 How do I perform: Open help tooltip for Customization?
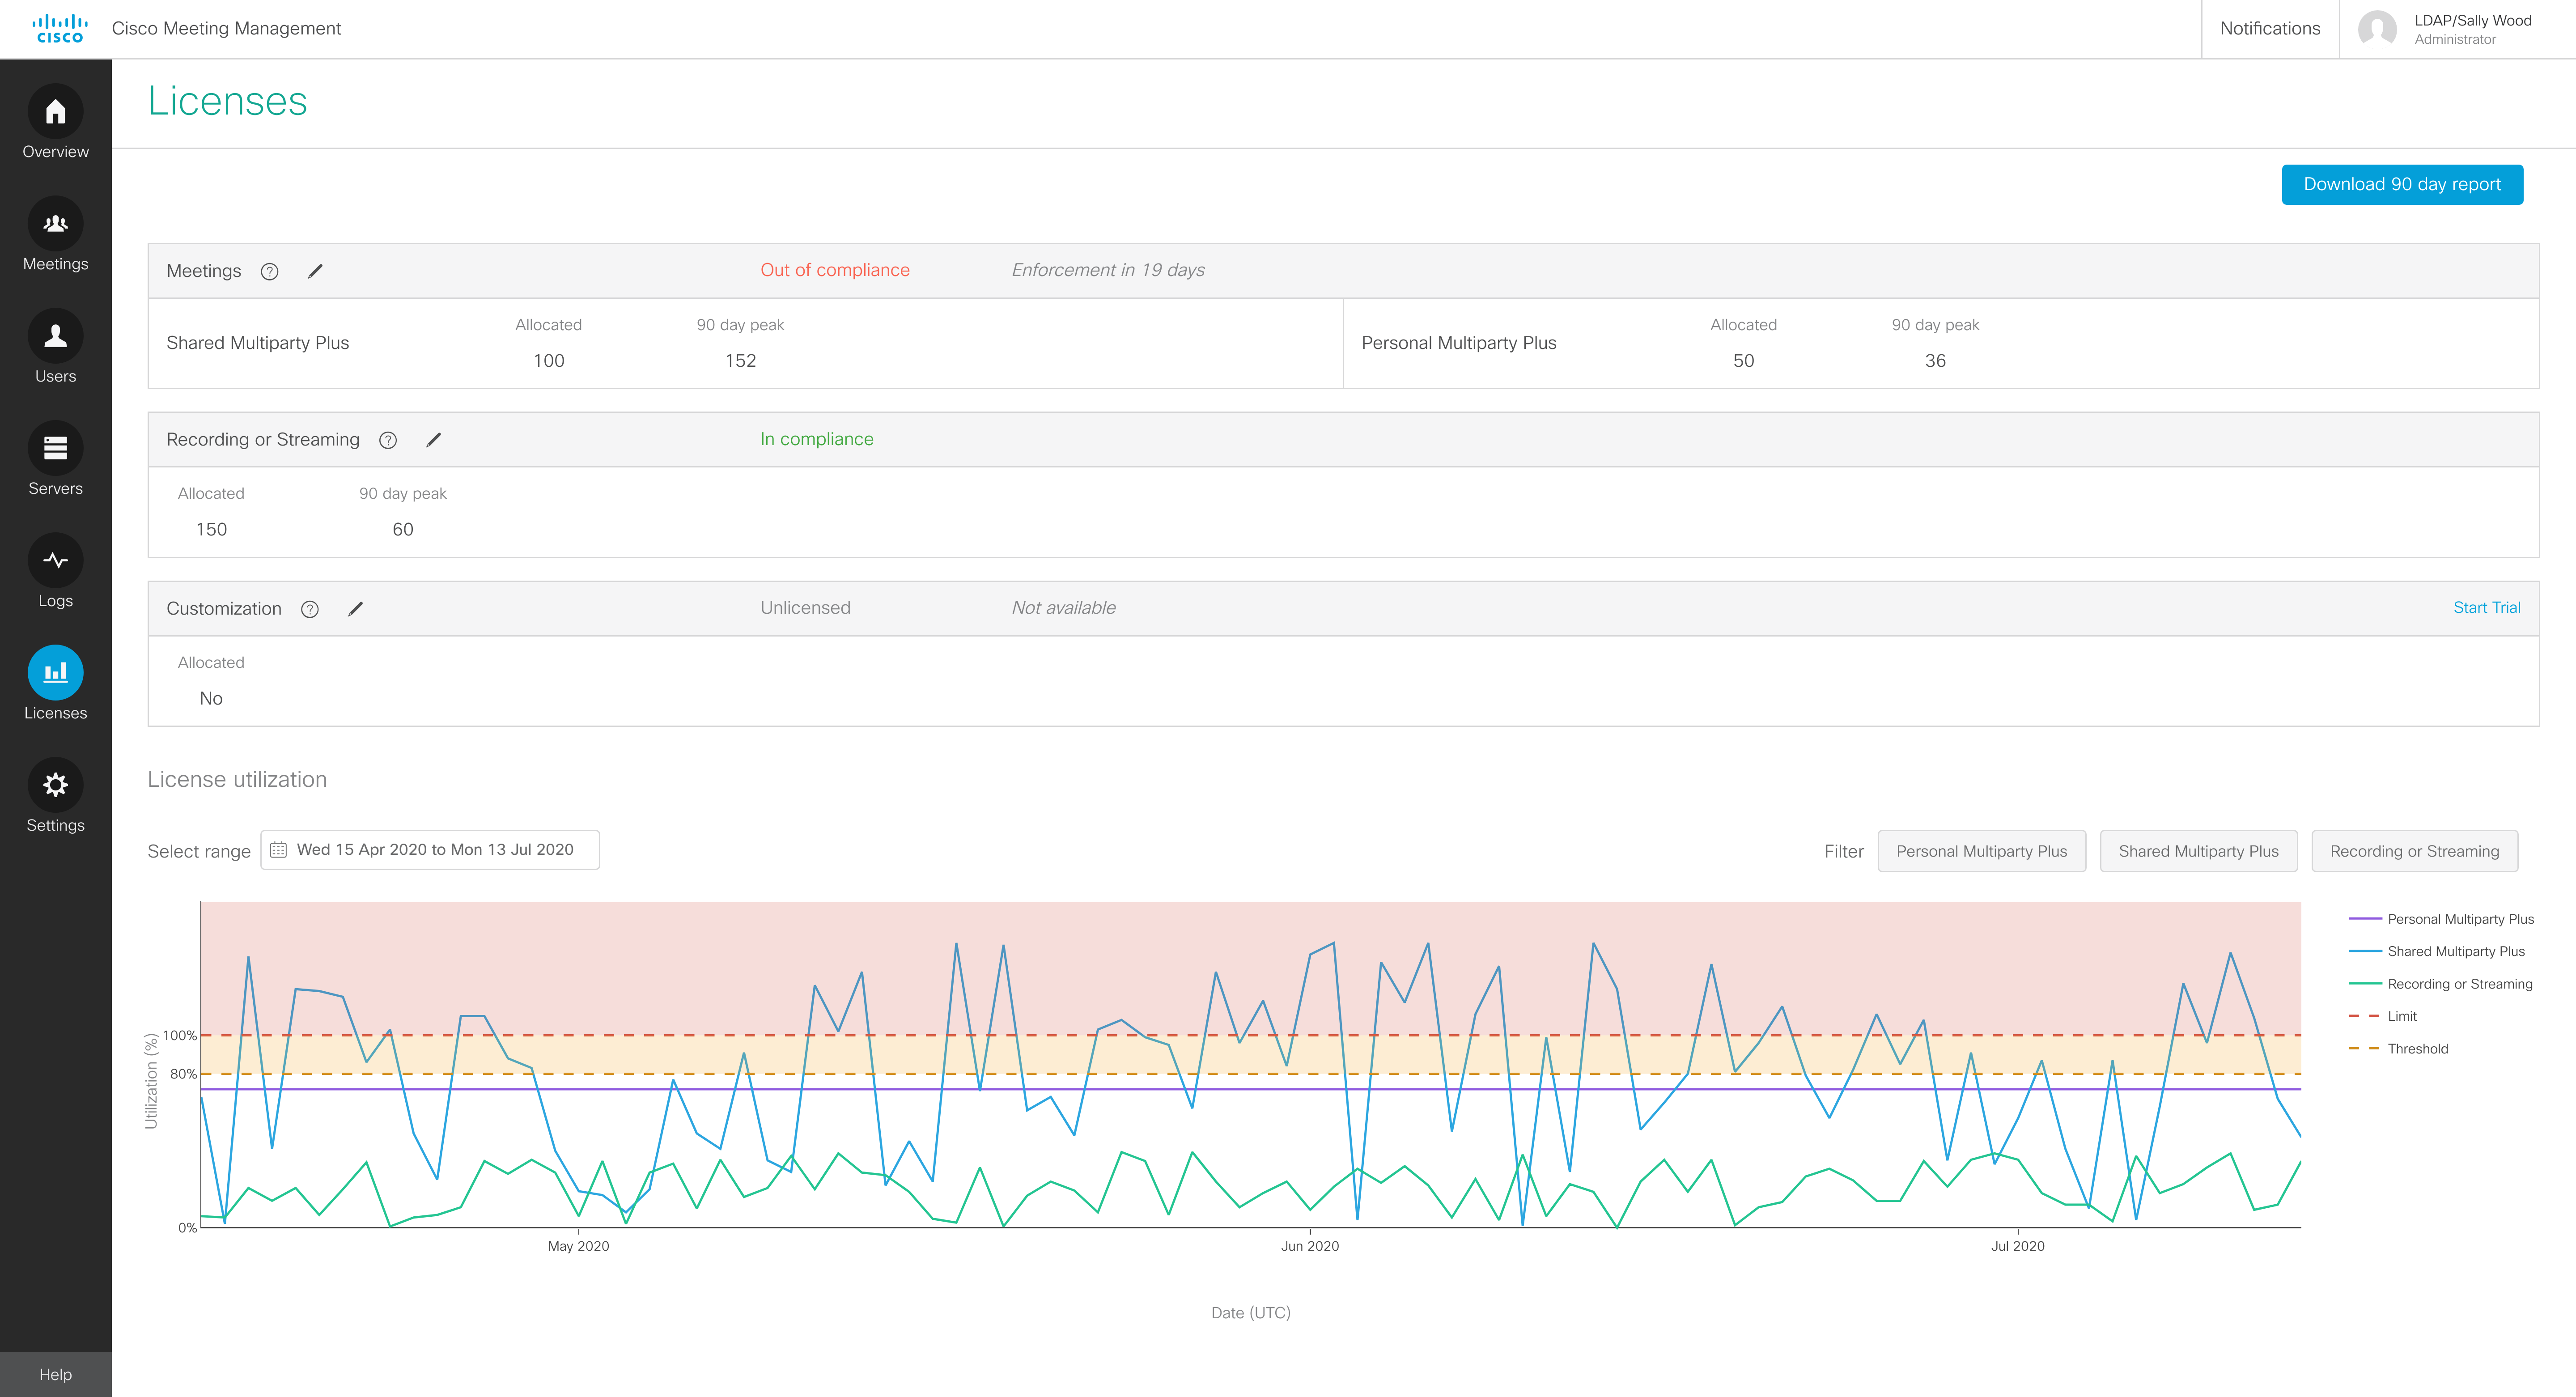click(310, 609)
